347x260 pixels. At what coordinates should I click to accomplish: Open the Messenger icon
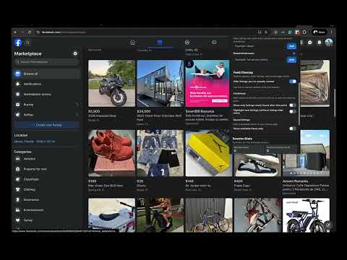[x=310, y=43]
